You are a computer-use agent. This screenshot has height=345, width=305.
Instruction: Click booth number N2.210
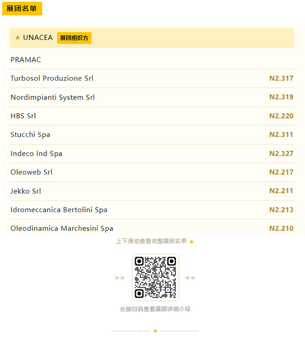[281, 229]
